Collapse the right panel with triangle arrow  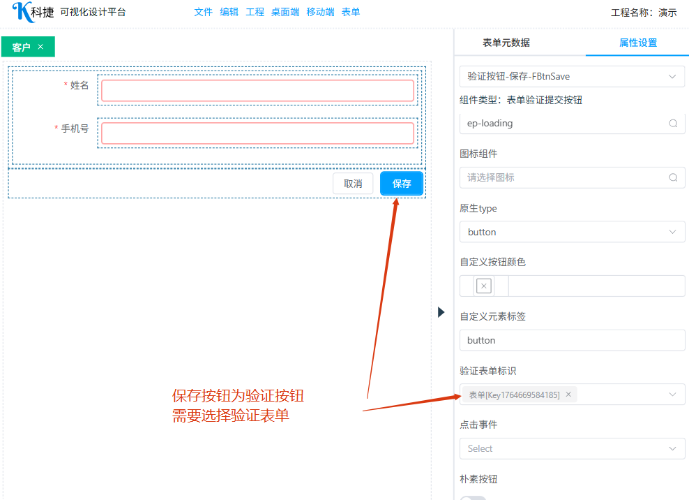point(441,312)
